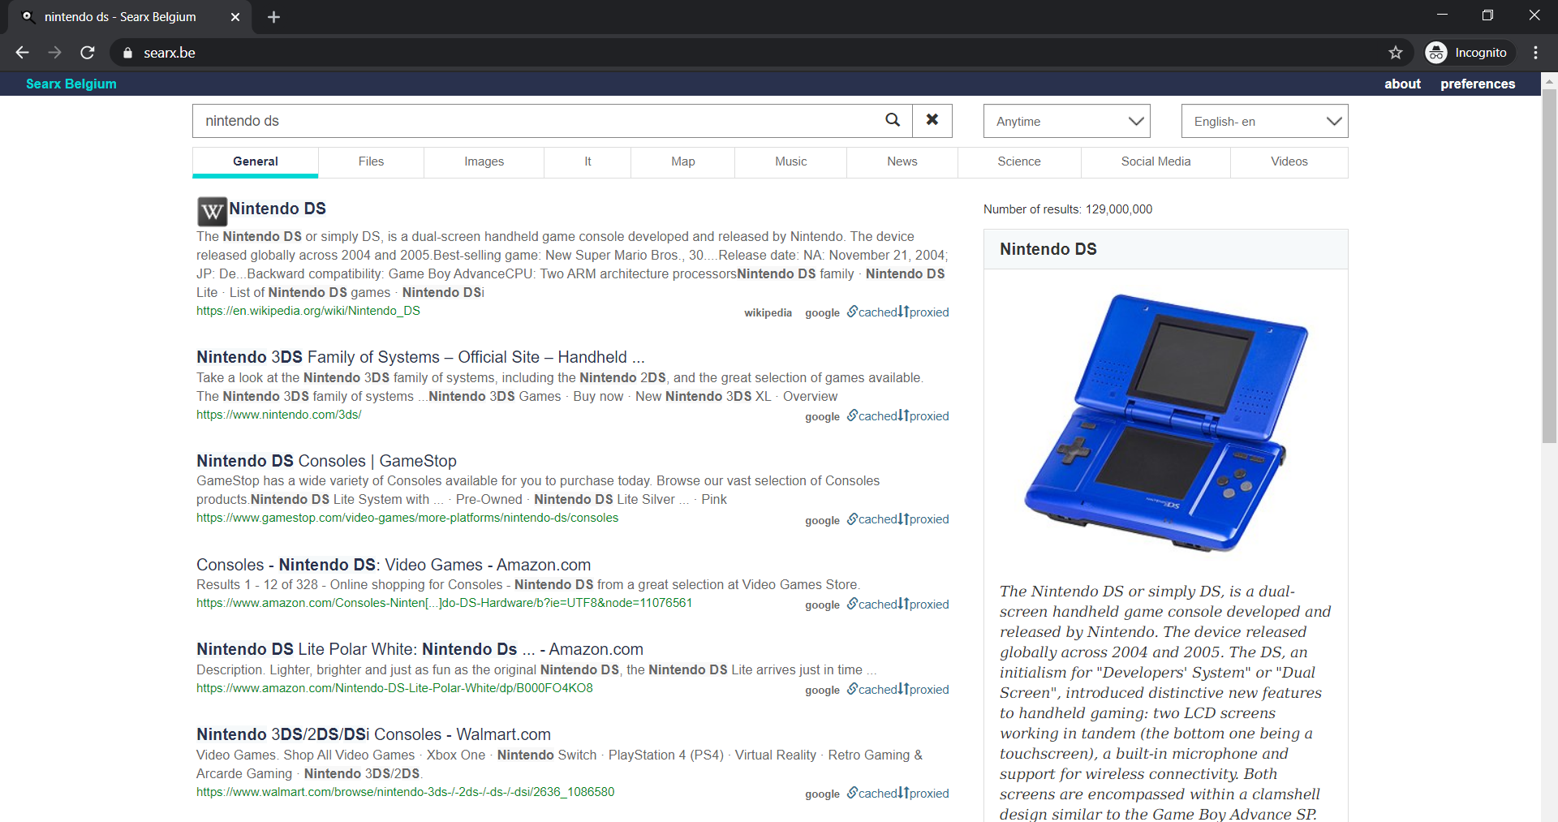
Task: Switch to the Science tab
Action: 1018,161
